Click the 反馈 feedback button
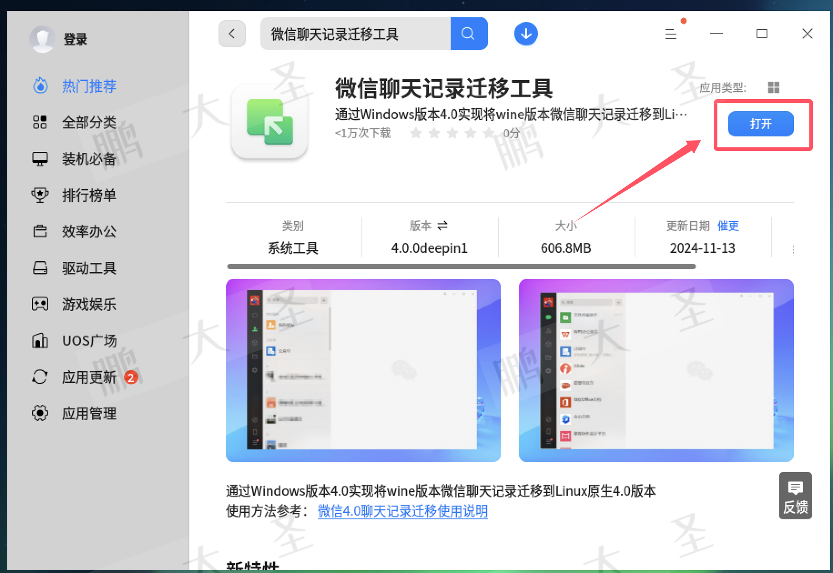The image size is (833, 573). pyautogui.click(x=795, y=496)
